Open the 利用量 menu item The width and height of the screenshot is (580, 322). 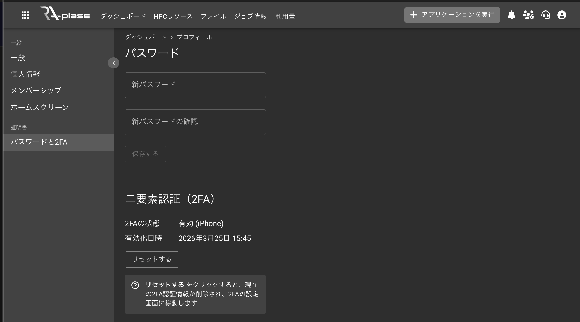point(285,16)
